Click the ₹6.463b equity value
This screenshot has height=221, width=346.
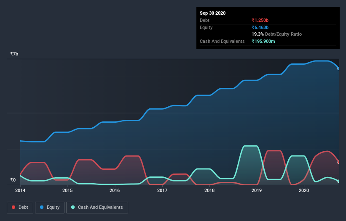(260, 27)
